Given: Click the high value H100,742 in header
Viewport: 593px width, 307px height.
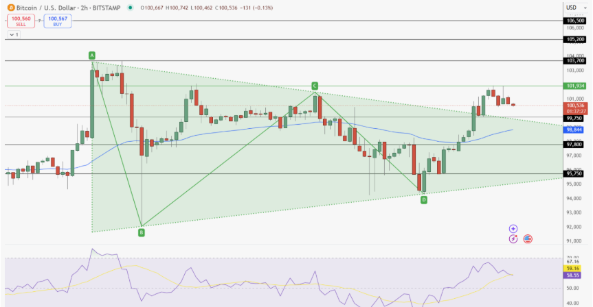Looking at the screenshot, I should (x=177, y=8).
